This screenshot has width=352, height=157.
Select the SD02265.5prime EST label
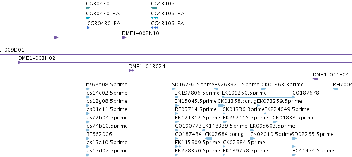pyautogui.click(x=313, y=134)
